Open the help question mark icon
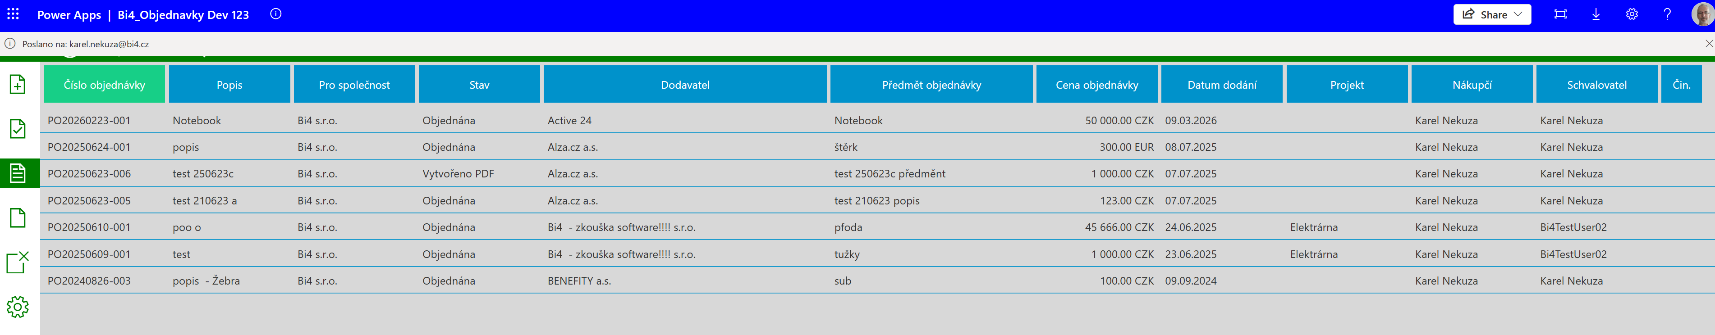 click(1667, 14)
